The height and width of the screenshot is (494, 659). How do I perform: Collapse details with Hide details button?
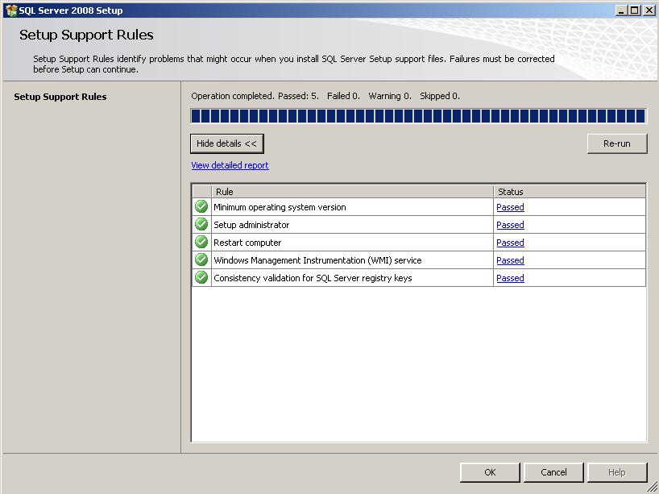pos(227,143)
